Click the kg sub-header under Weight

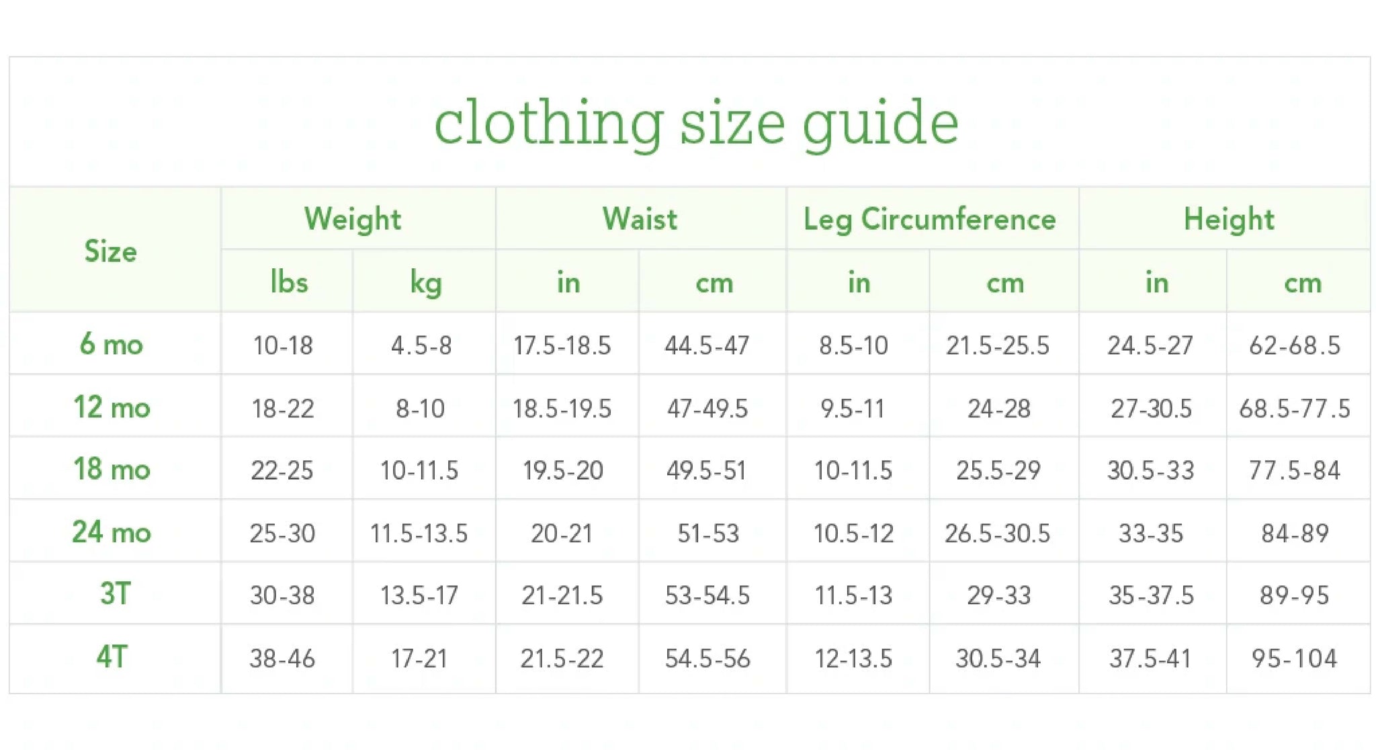[426, 282]
